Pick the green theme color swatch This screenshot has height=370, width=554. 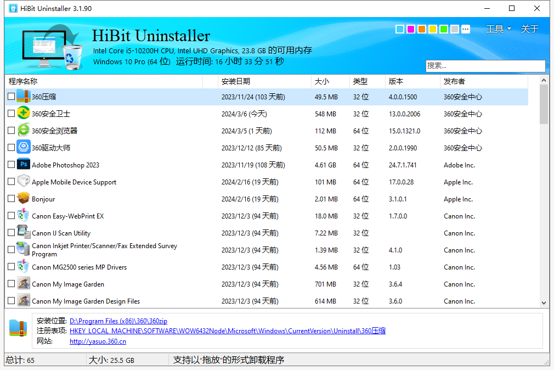[x=444, y=29]
